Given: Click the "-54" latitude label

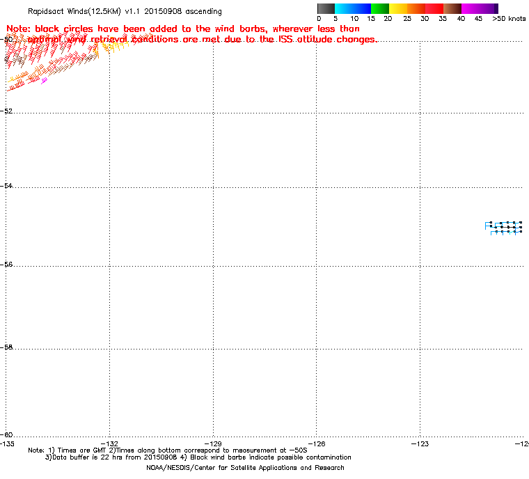Looking at the screenshot, I should tap(7, 186).
